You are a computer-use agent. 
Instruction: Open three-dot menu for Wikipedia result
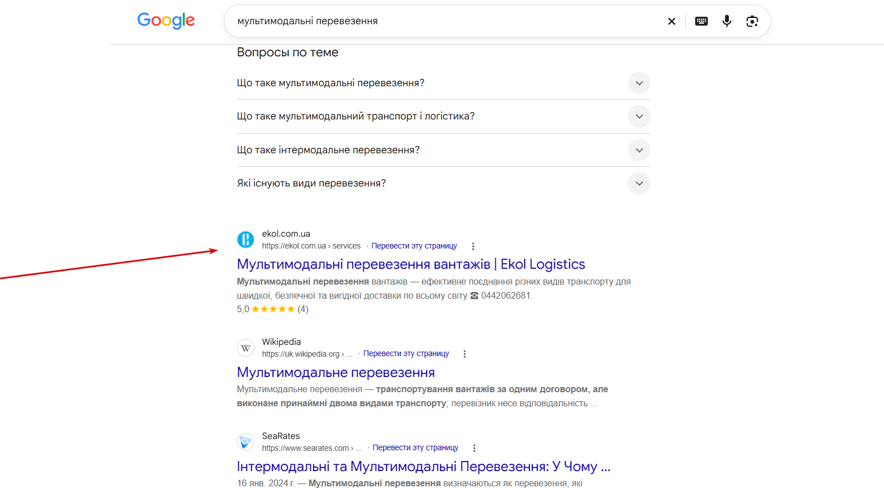[x=465, y=354]
